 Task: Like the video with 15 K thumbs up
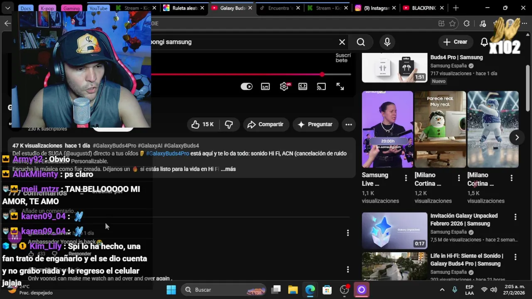(x=202, y=124)
